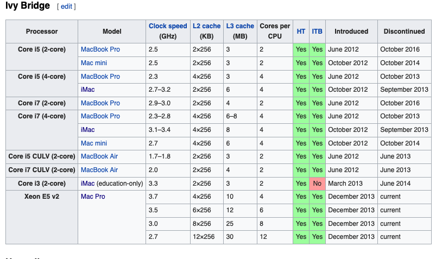The height and width of the screenshot is (259, 442).
Task: Click the 6–8 L3 cache cell
Action: [240, 116]
